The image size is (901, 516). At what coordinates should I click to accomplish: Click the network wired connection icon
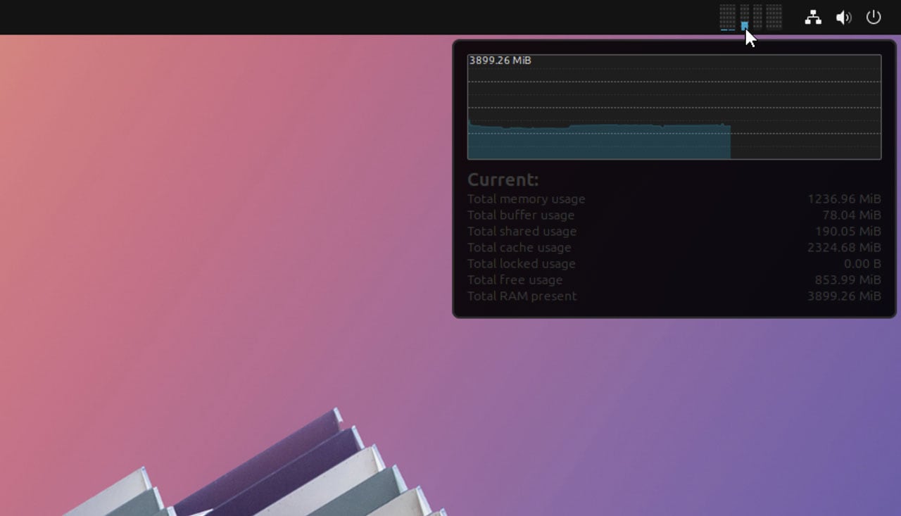[x=813, y=18]
